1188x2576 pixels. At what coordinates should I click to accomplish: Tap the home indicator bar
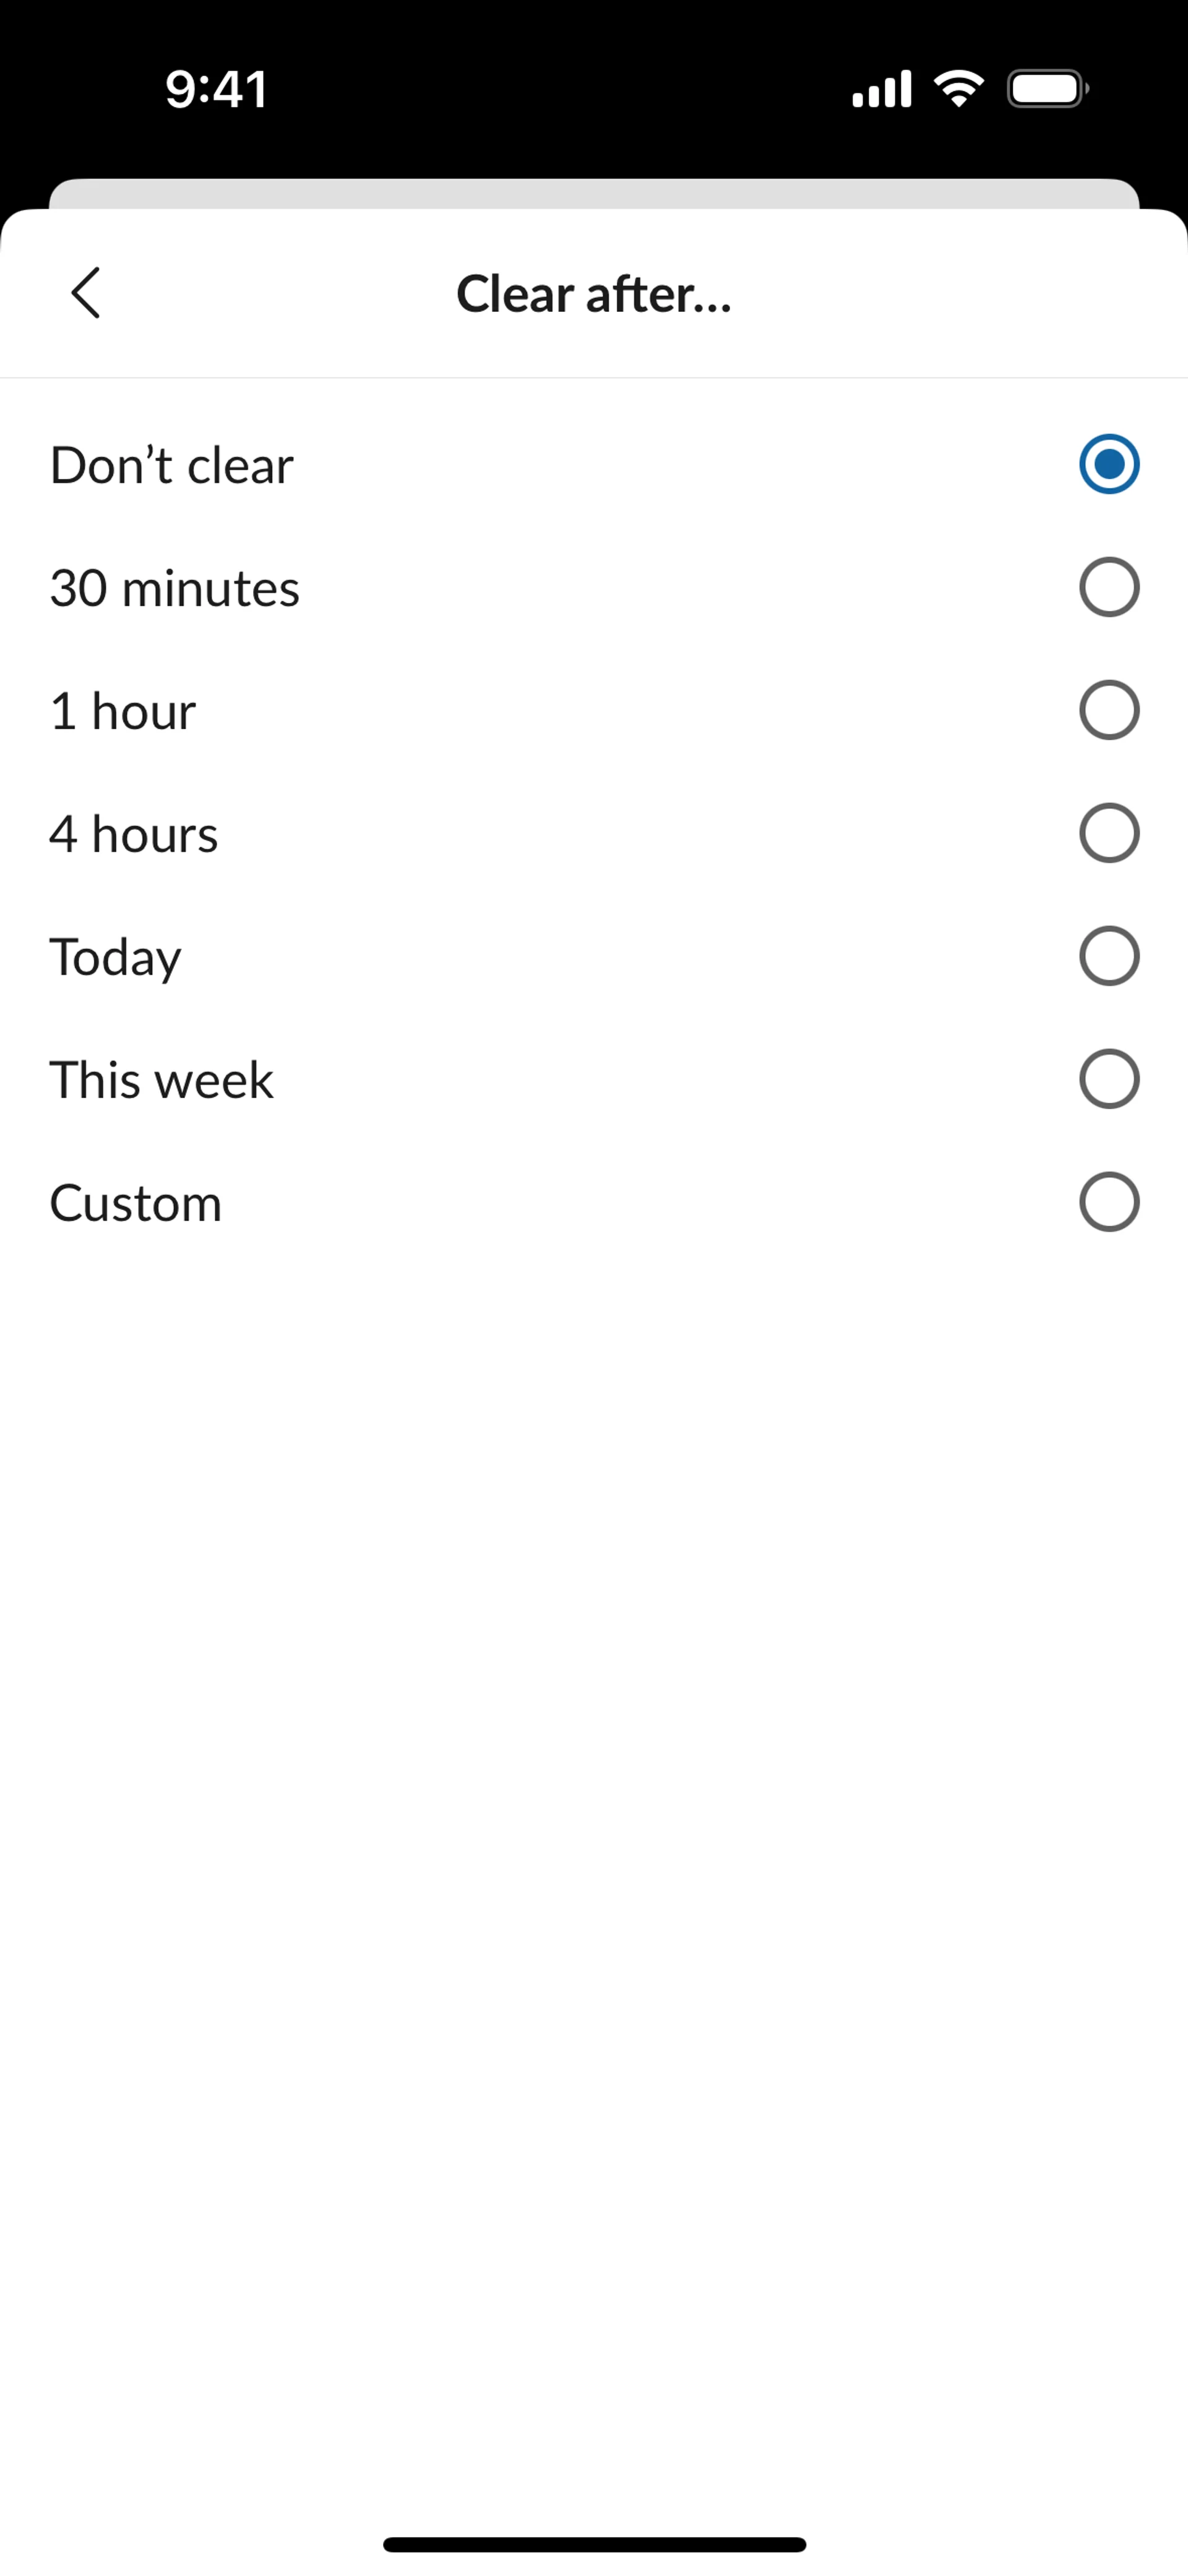click(x=594, y=2544)
